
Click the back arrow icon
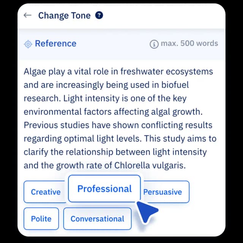pos(27,16)
